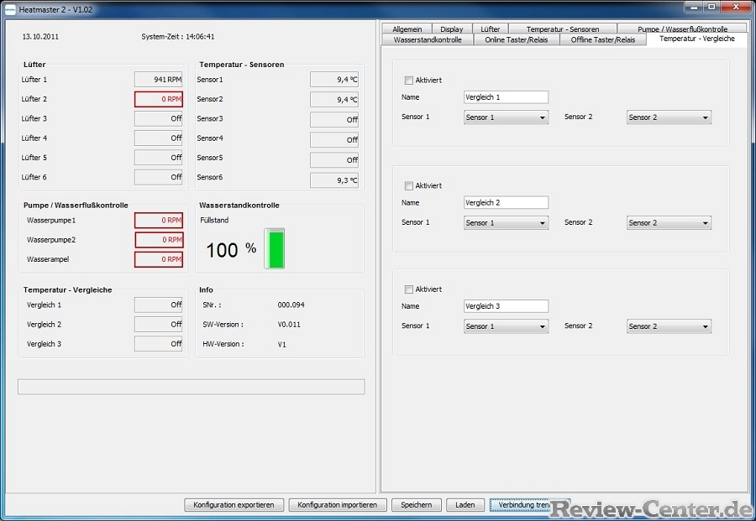Click the empty status bar field

tap(192, 387)
